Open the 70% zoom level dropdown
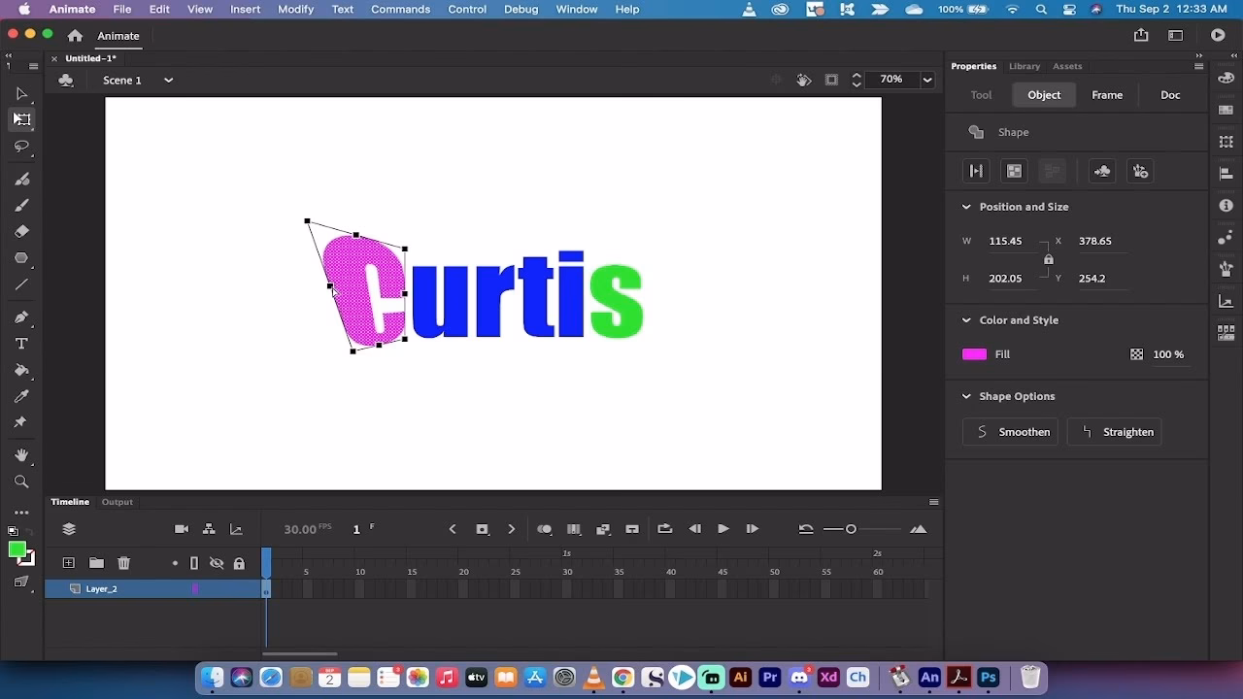Screen dimensions: 1243x699 click(x=927, y=80)
